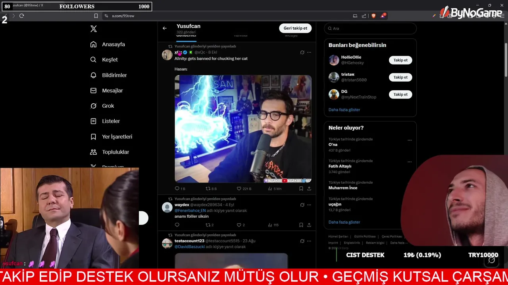508x285 pixels.
Task: Click the people icon beside Topluluklar
Action: pyautogui.click(x=93, y=152)
